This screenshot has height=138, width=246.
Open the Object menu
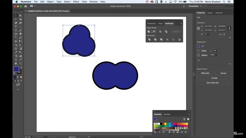pos(50,2)
